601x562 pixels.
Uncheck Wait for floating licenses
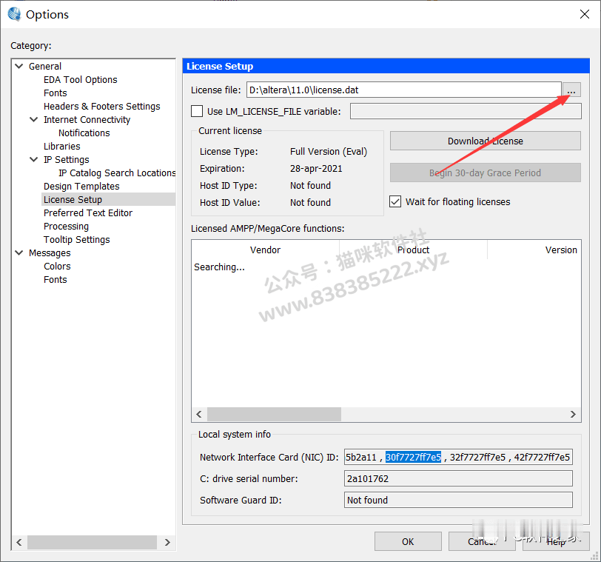(x=395, y=201)
